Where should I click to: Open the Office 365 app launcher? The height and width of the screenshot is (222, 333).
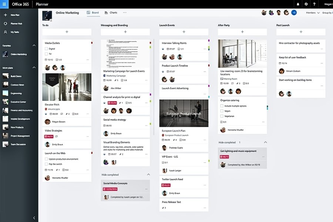point(4,4)
